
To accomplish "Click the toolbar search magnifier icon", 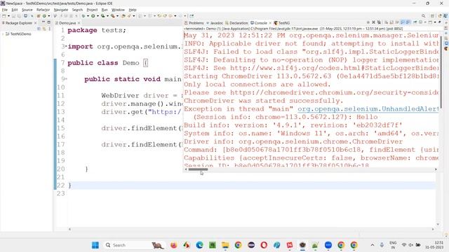I will [423, 16].
